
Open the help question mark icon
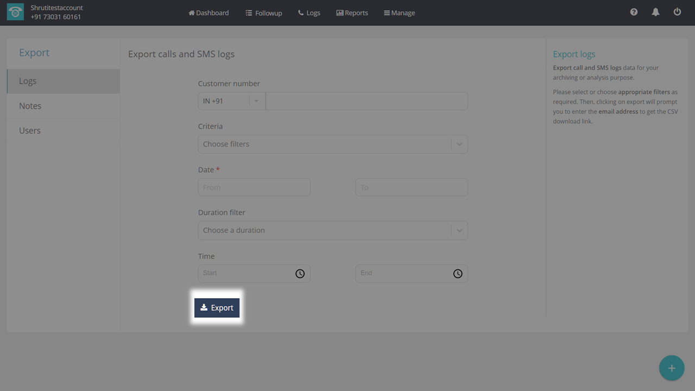tap(634, 12)
